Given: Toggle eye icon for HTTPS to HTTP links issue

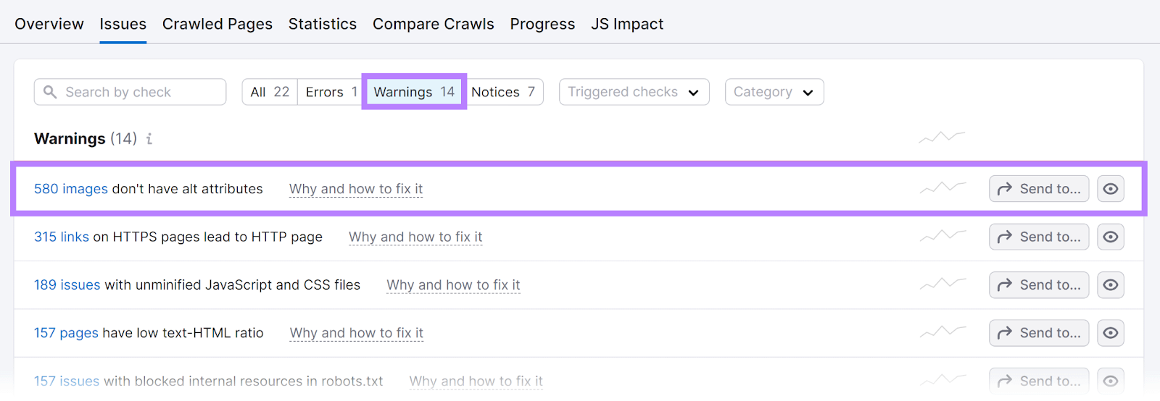Looking at the screenshot, I should coord(1110,237).
